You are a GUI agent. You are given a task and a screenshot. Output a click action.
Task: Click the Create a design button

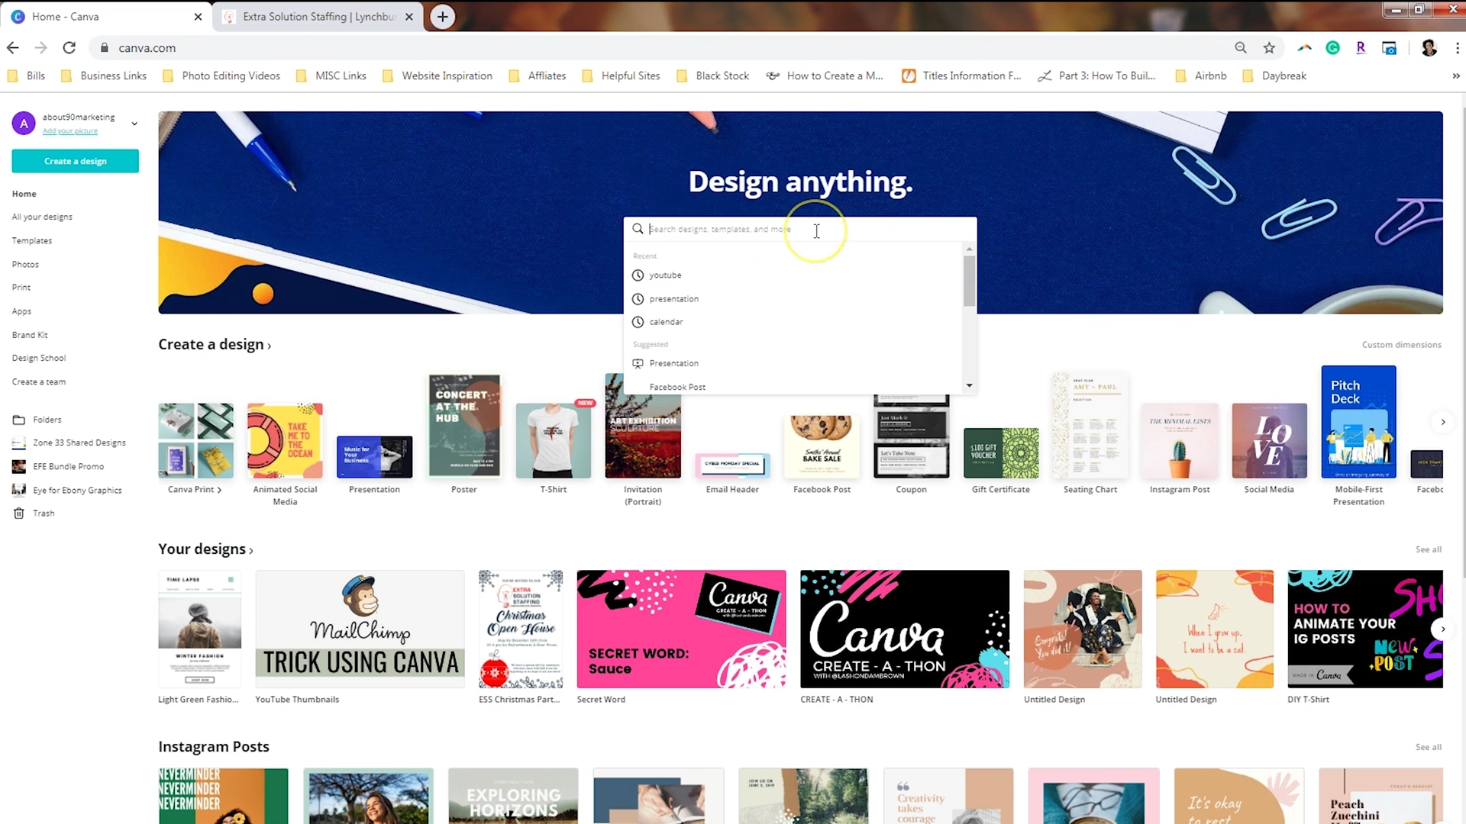(75, 161)
